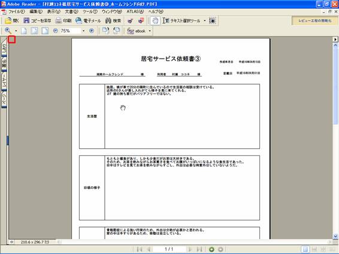Click the zoom out minus button
This screenshot has height=254, width=339.
(55, 31)
